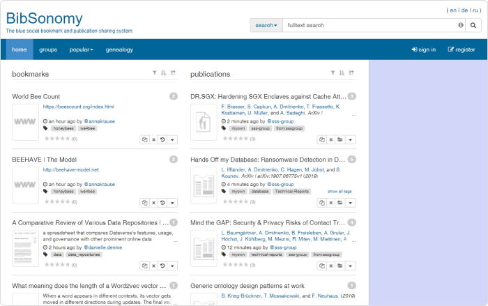Open user @danielle.dennie profile
Screen dimensions: 488x306
pyautogui.click(x=102, y=247)
